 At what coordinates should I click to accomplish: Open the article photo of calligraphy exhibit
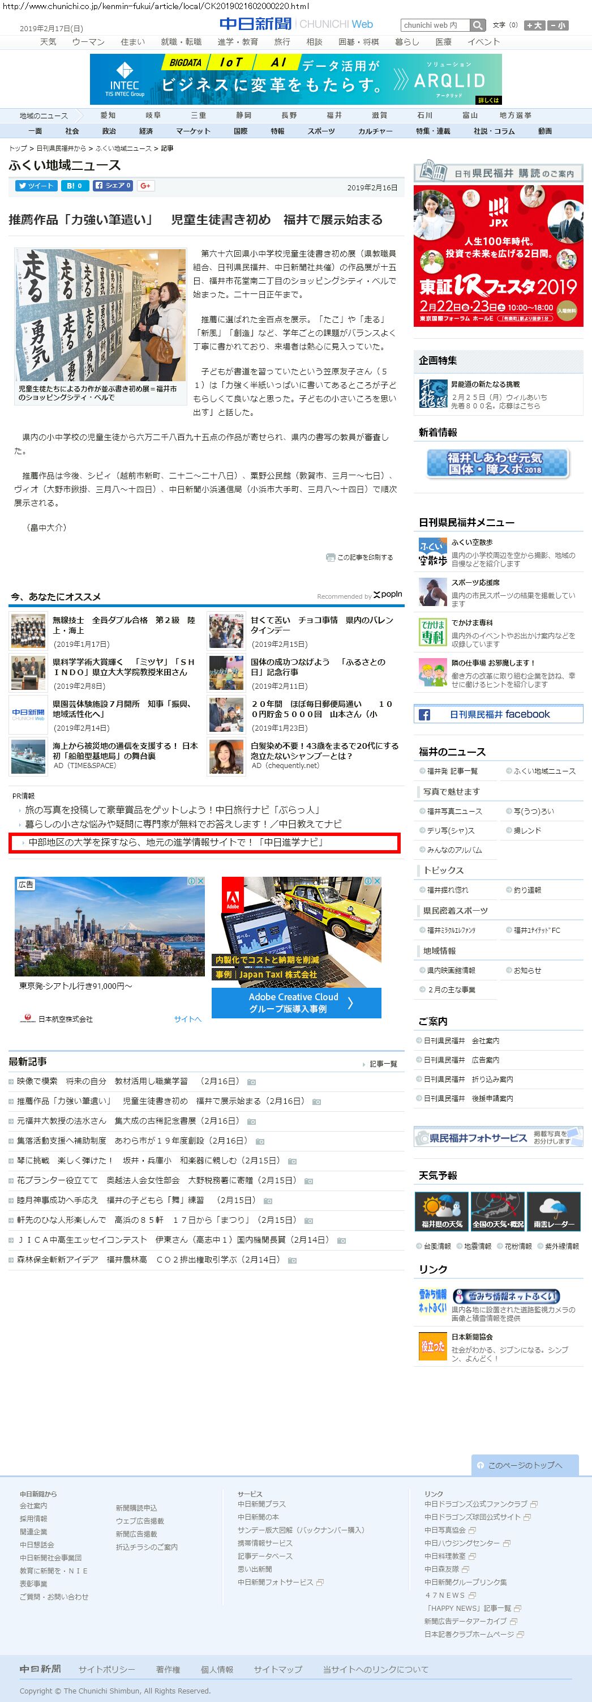(100, 314)
